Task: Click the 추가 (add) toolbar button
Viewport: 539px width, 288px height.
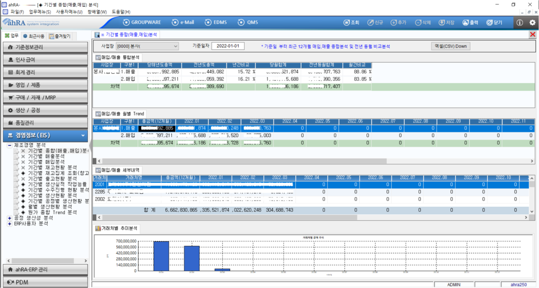Action: pos(398,22)
